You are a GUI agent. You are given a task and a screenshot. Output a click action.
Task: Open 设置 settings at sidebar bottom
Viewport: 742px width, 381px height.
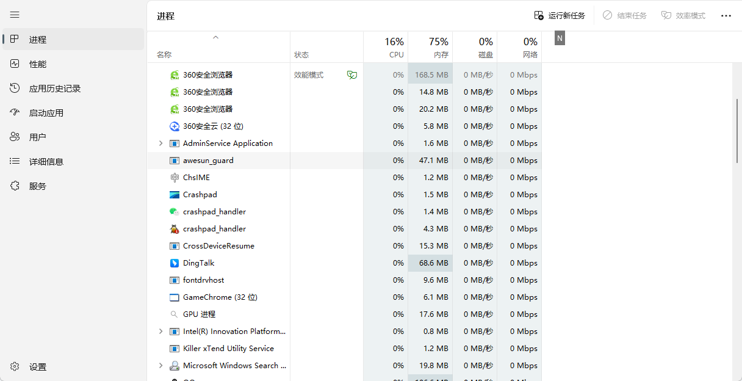[37, 367]
